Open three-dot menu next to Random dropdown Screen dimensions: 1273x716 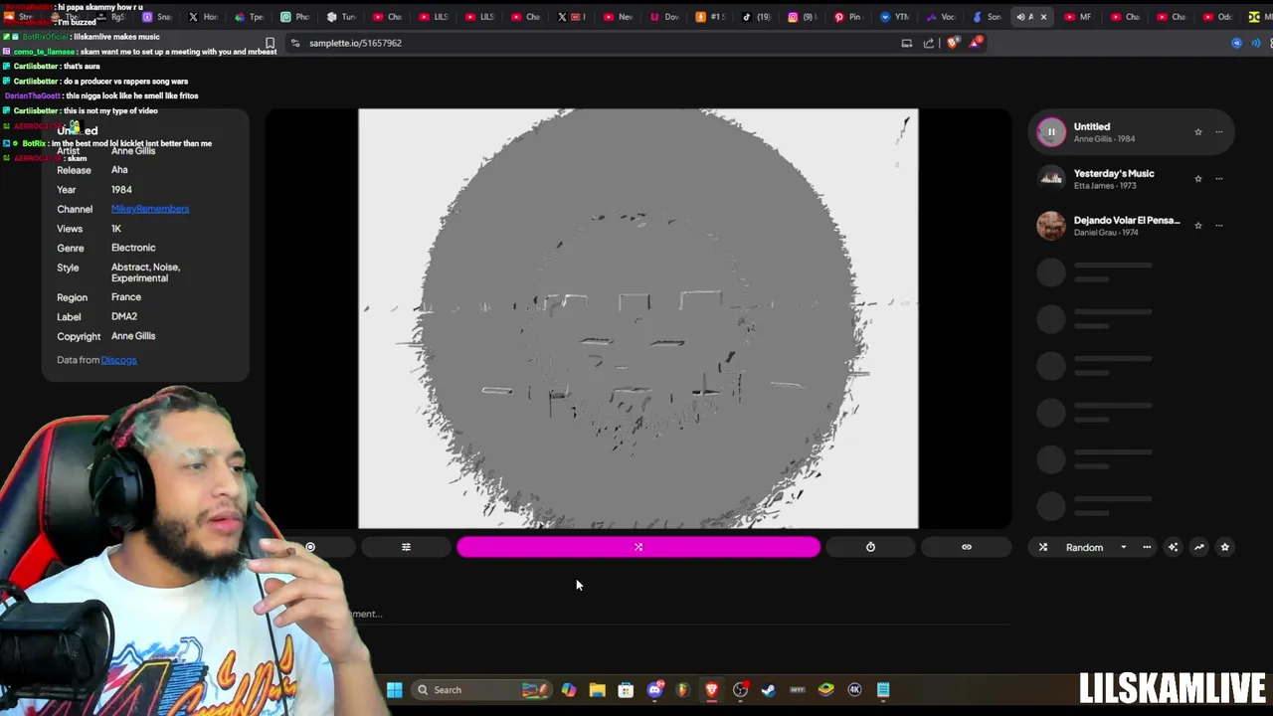coord(1147,547)
